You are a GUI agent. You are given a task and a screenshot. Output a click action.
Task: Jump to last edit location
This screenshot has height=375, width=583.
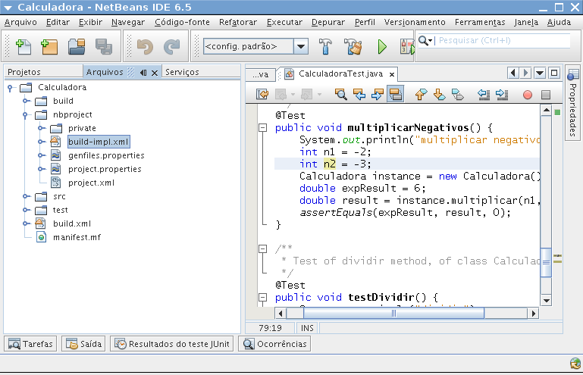pyautogui.click(x=262, y=95)
